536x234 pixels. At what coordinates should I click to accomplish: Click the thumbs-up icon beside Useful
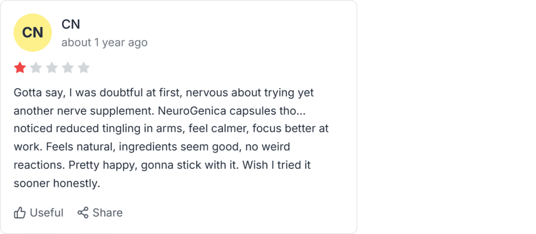tap(20, 213)
